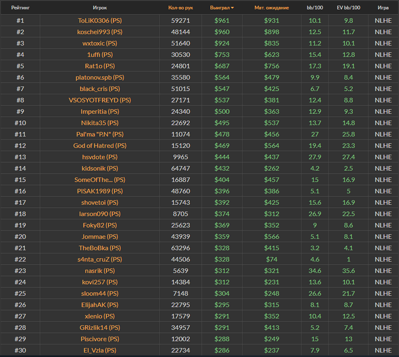Image resolution: width=399 pixels, height=357 pixels.
Task: Open TheBoBka (PS) player profile
Action: coord(100,248)
